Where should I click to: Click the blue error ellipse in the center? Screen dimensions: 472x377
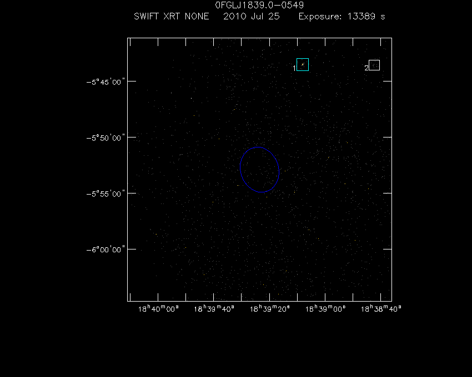[x=259, y=170]
